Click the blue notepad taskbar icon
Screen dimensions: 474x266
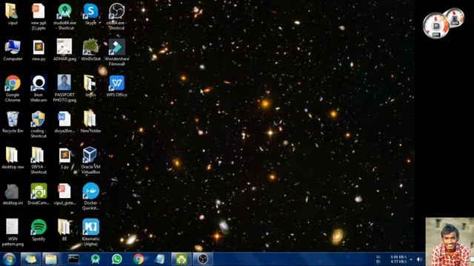(x=160, y=259)
